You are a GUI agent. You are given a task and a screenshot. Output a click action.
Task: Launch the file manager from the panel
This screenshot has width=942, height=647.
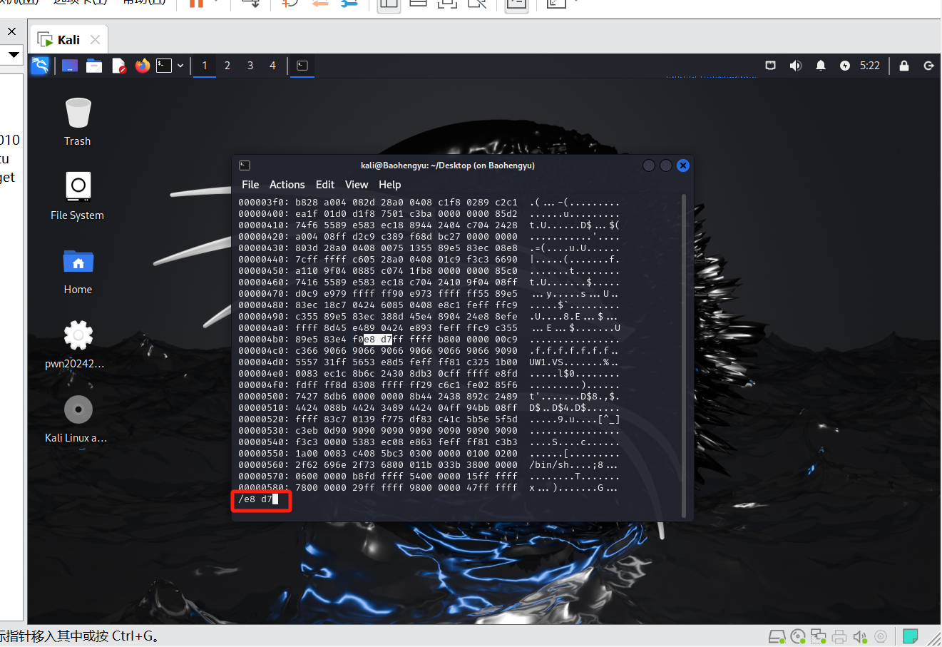(x=94, y=66)
